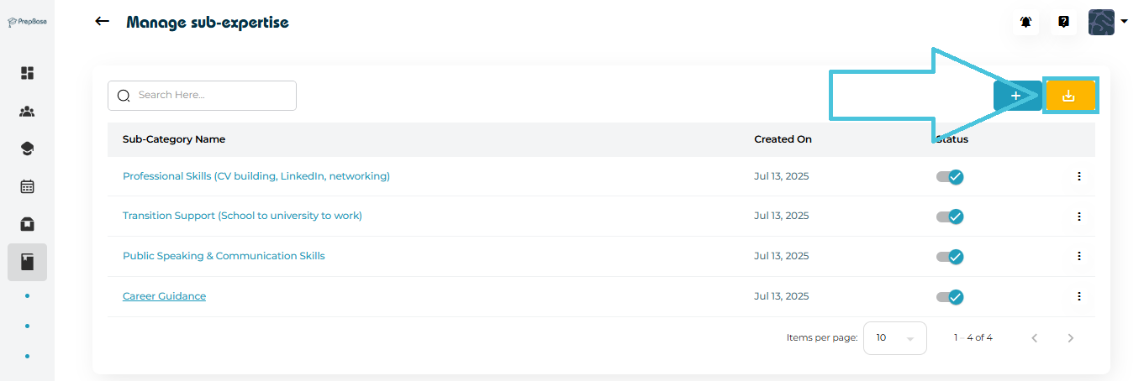Open the notifications bell
The image size is (1144, 381).
point(1025,22)
